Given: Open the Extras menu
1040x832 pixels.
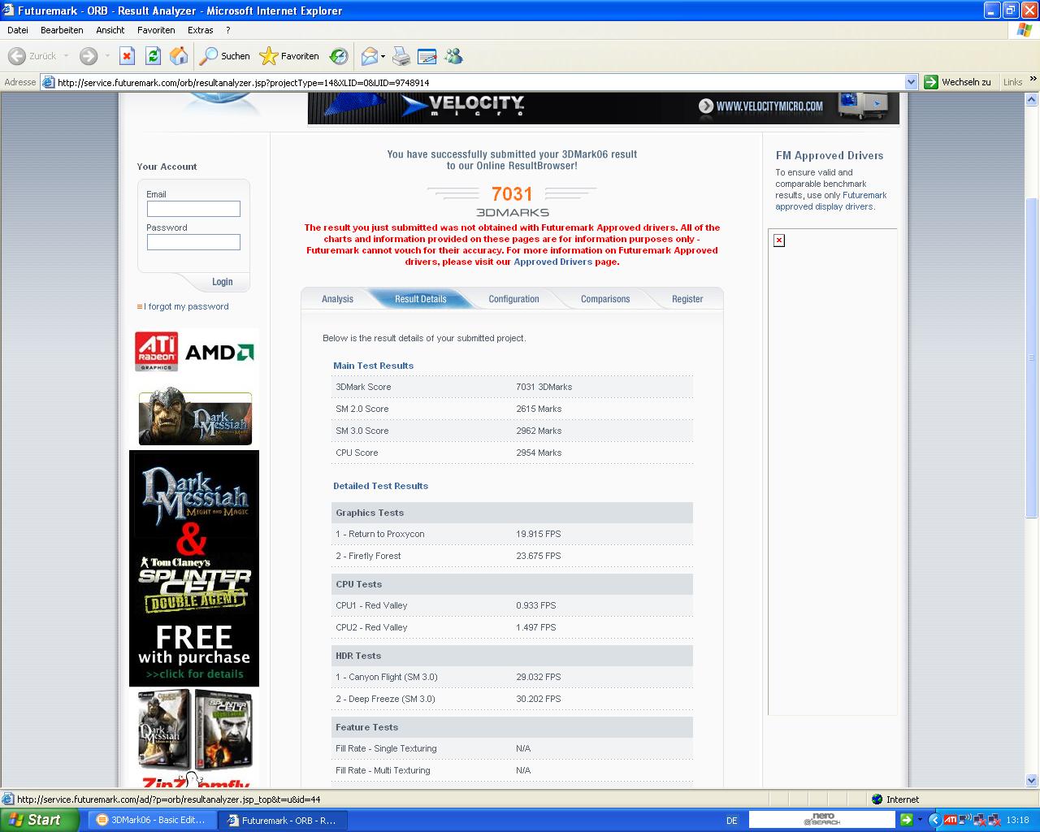Looking at the screenshot, I should pyautogui.click(x=201, y=30).
